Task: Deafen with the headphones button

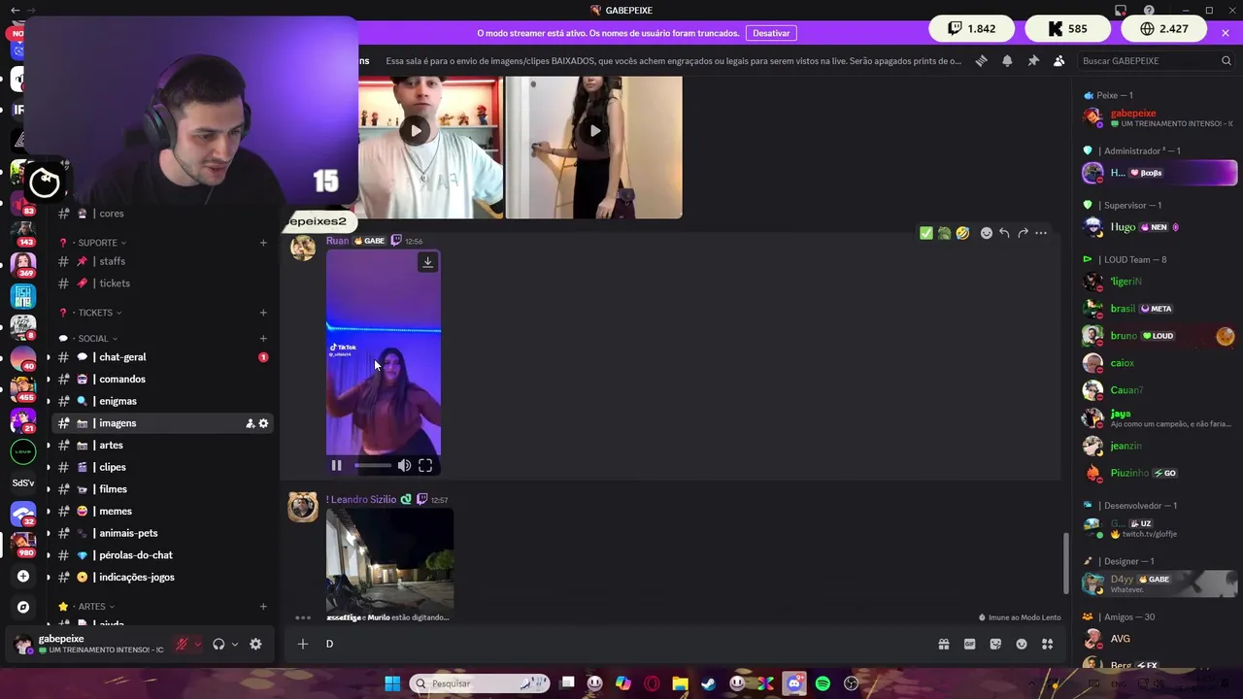Action: point(218,644)
